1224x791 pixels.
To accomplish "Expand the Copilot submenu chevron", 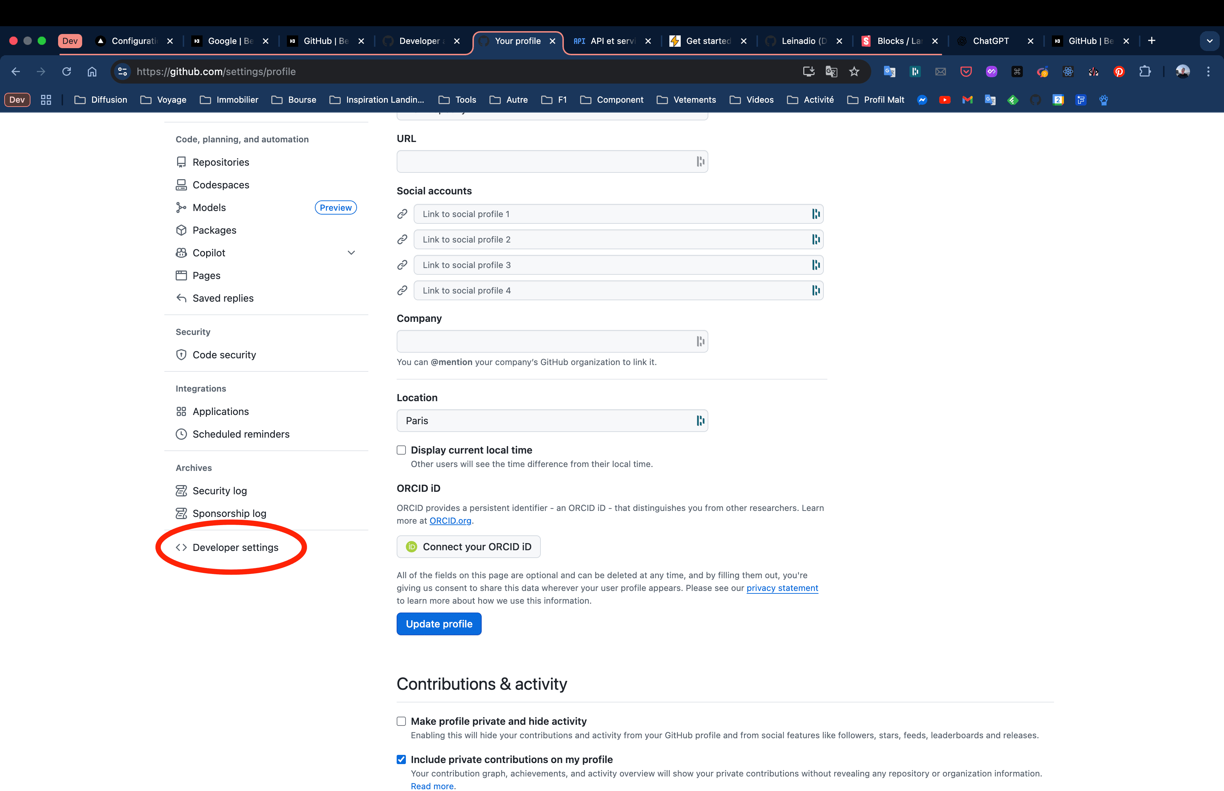I will (351, 253).
